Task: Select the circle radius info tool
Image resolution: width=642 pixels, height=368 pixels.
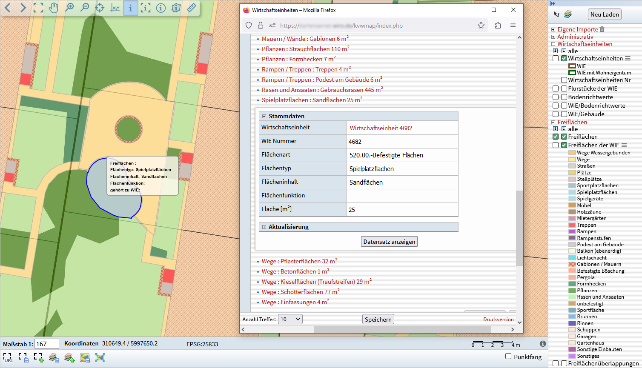Action: tap(161, 8)
